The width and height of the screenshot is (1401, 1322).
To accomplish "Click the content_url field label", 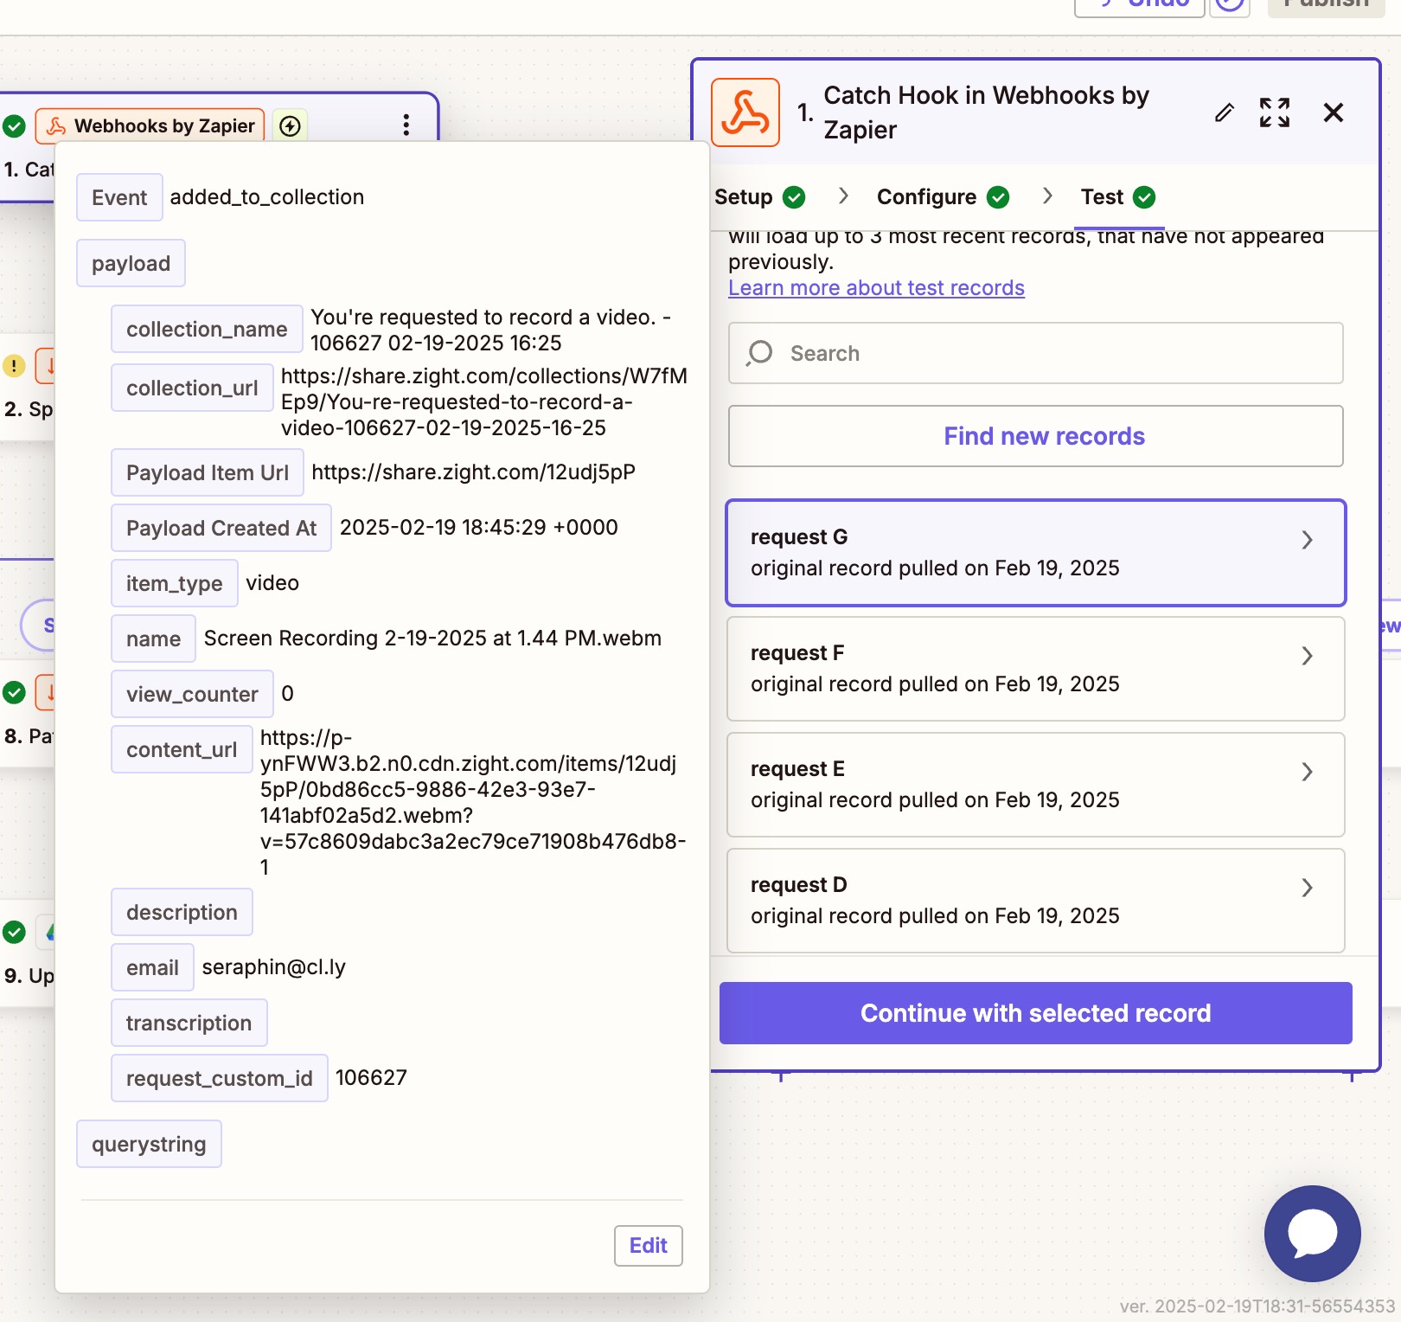I will (182, 749).
